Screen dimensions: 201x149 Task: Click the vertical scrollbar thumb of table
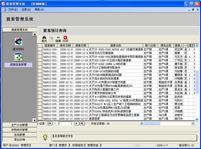pos(197,82)
